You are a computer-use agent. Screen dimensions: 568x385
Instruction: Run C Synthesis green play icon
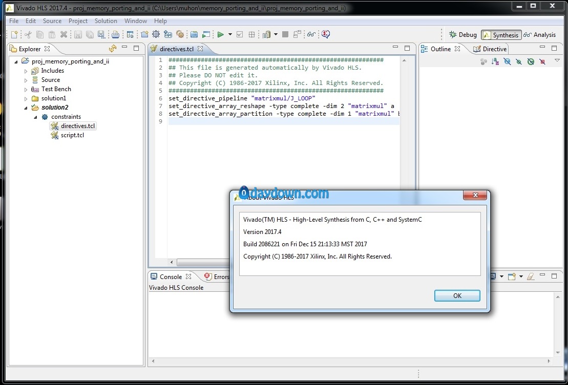pos(220,34)
